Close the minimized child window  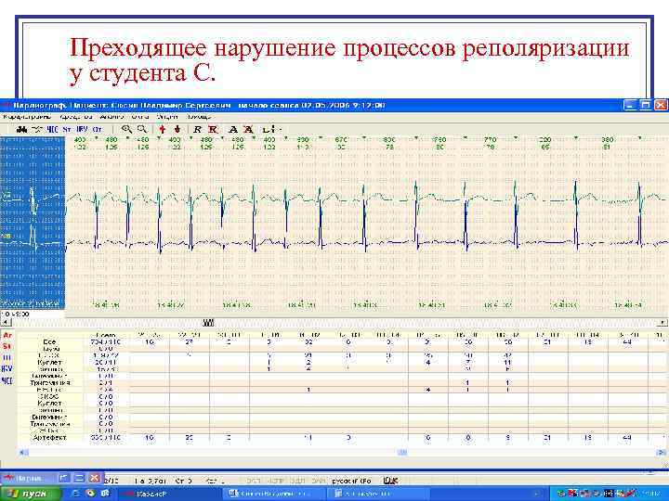click(95, 478)
